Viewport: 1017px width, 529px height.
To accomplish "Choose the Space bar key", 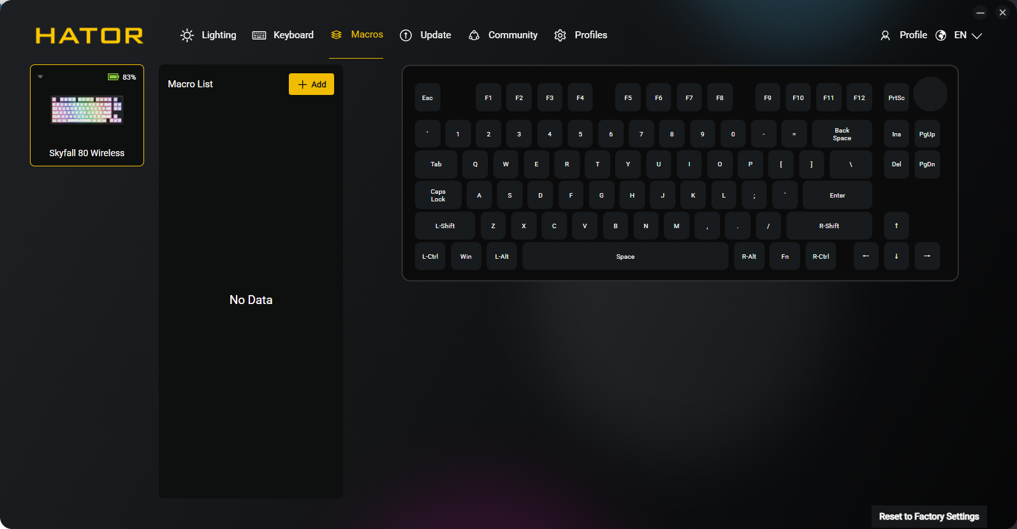I will click(625, 256).
